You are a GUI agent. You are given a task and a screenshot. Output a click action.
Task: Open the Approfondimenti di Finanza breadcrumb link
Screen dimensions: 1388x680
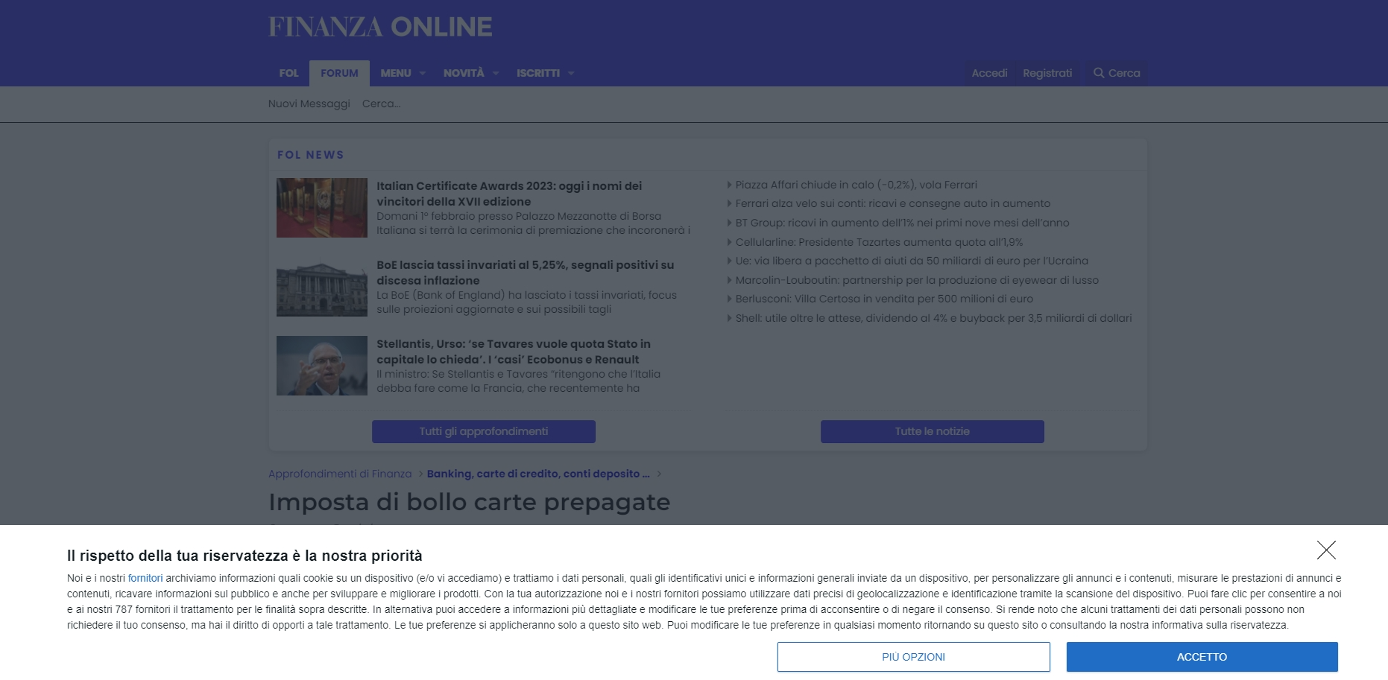click(339, 474)
